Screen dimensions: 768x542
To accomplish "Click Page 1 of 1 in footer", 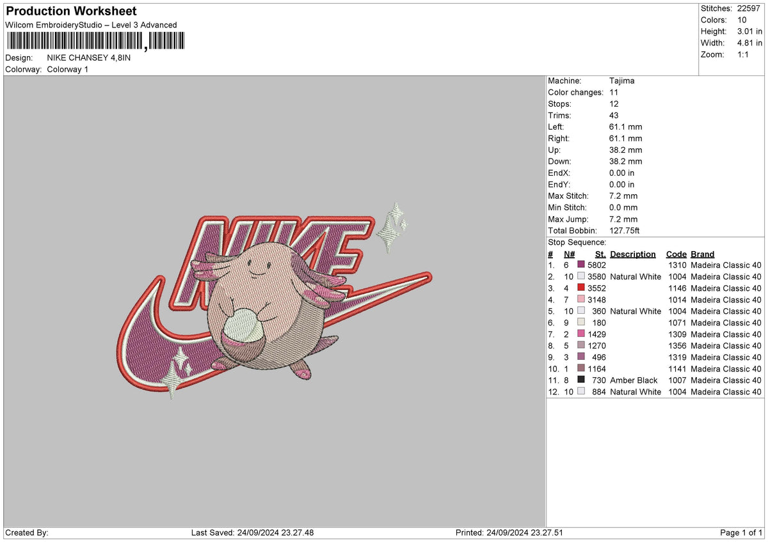I will point(742,532).
